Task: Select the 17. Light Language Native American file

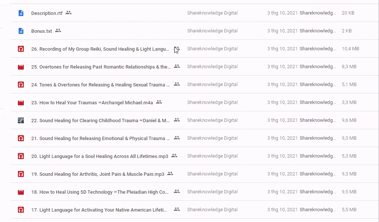Action: (x=99, y=210)
